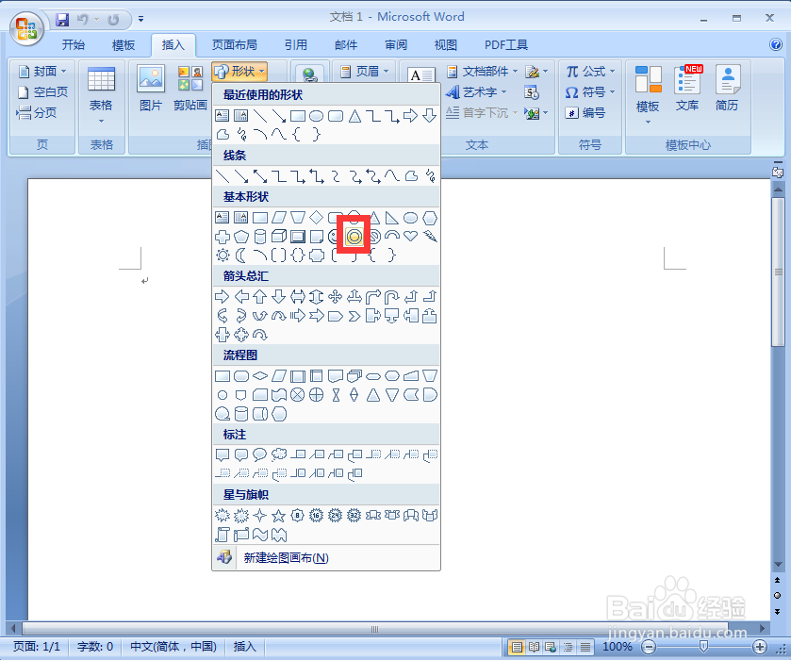791x660 pixels.
Task: Select the sun shape in Basic Shapes
Action: (x=222, y=256)
